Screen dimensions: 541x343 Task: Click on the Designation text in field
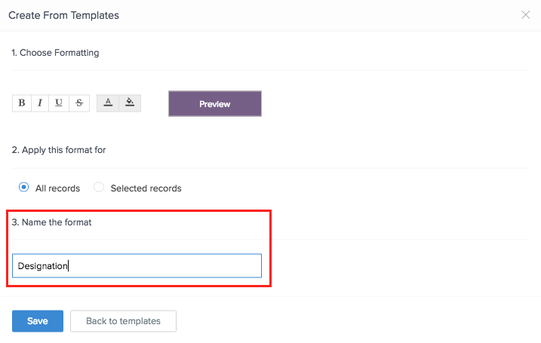coord(42,266)
